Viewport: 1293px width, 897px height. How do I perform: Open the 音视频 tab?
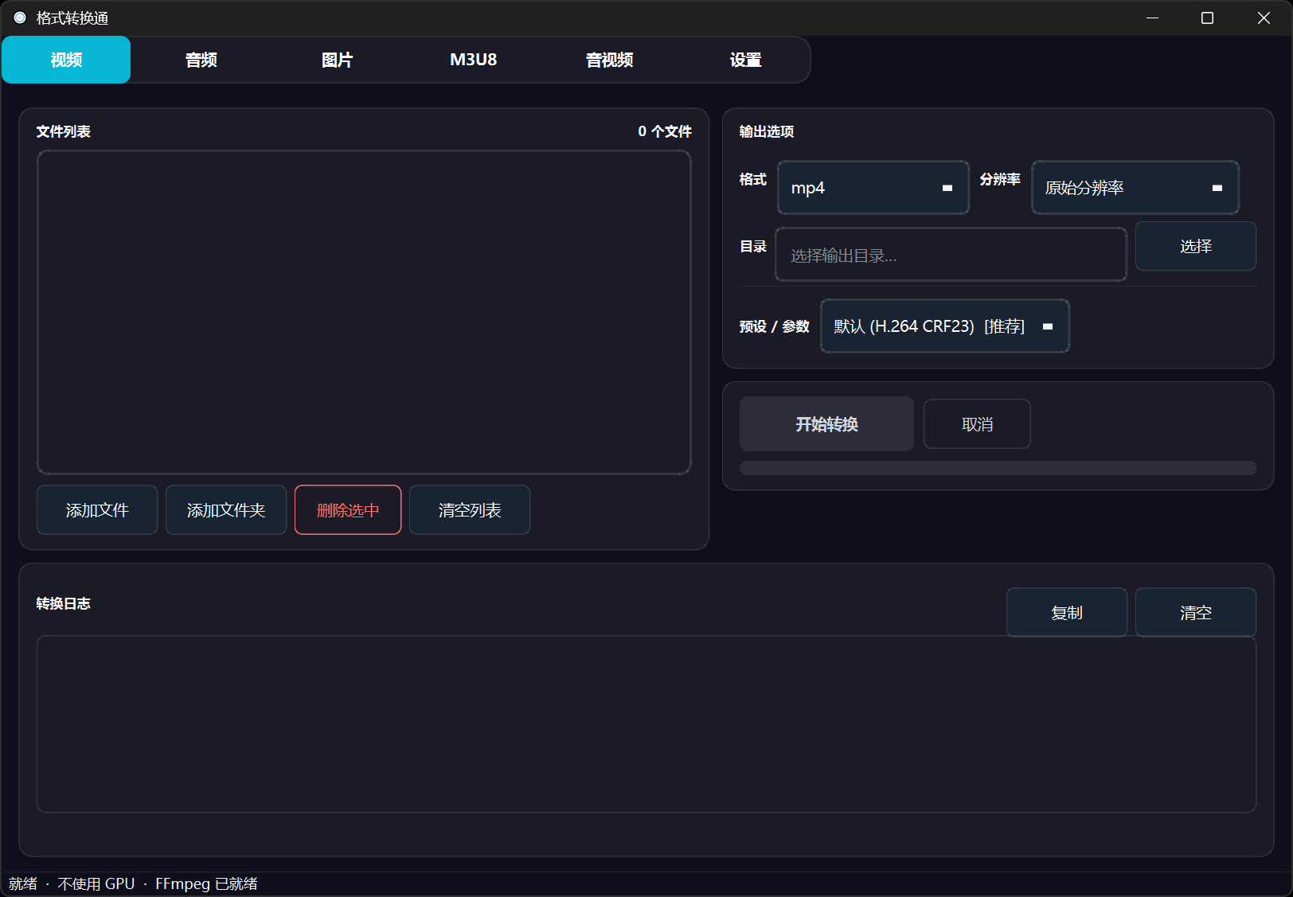[x=609, y=60]
